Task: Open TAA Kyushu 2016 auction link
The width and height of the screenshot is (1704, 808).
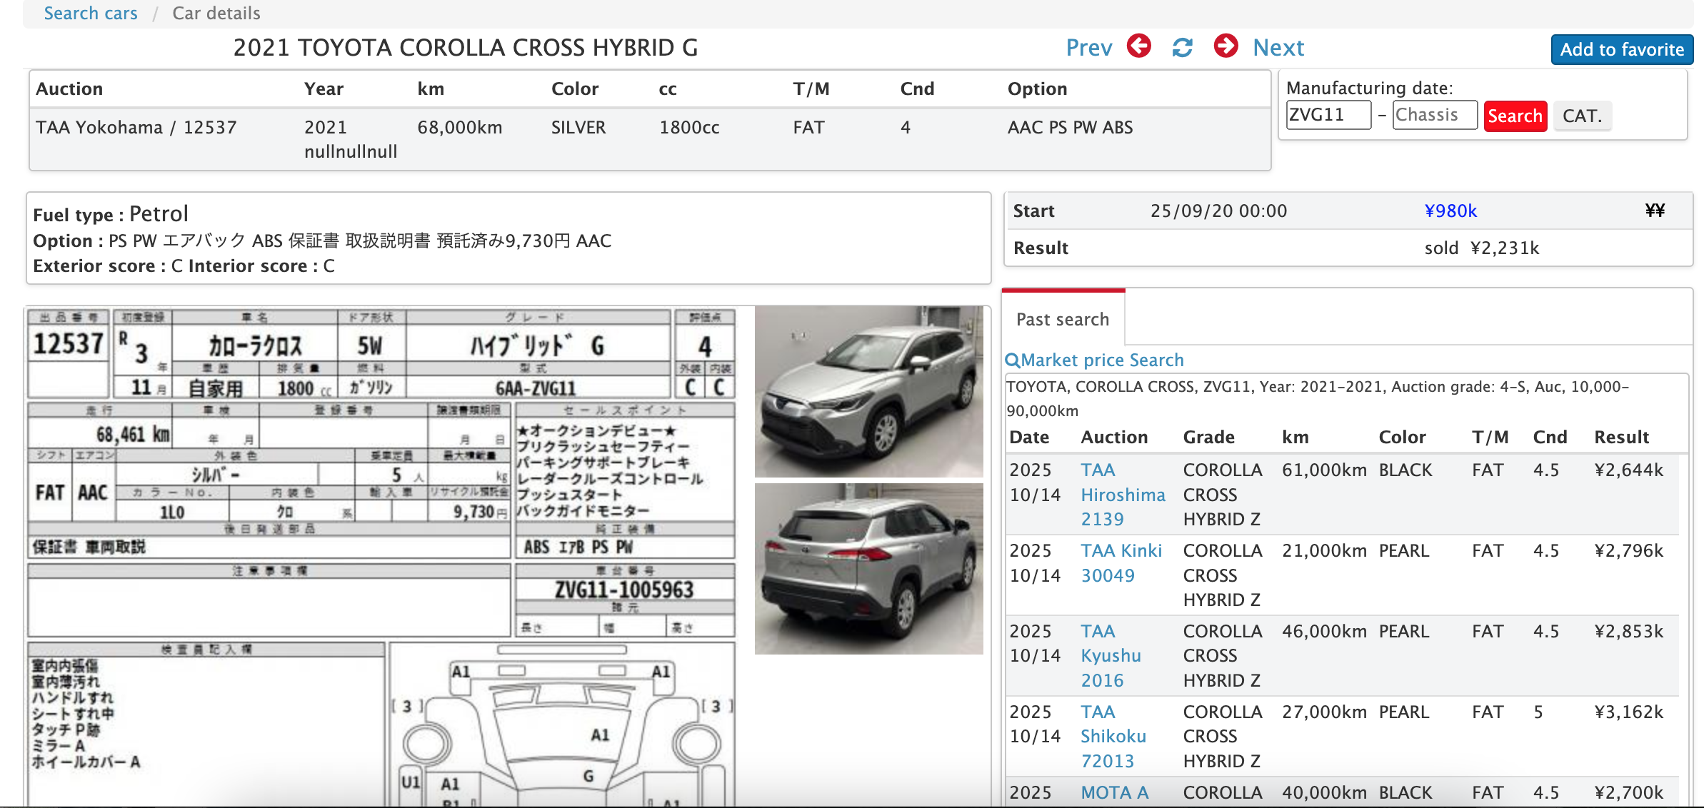Action: 1111,656
